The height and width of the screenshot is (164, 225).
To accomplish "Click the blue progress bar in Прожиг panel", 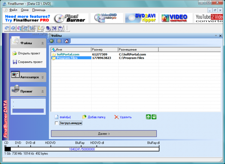I will tap(28, 111).
